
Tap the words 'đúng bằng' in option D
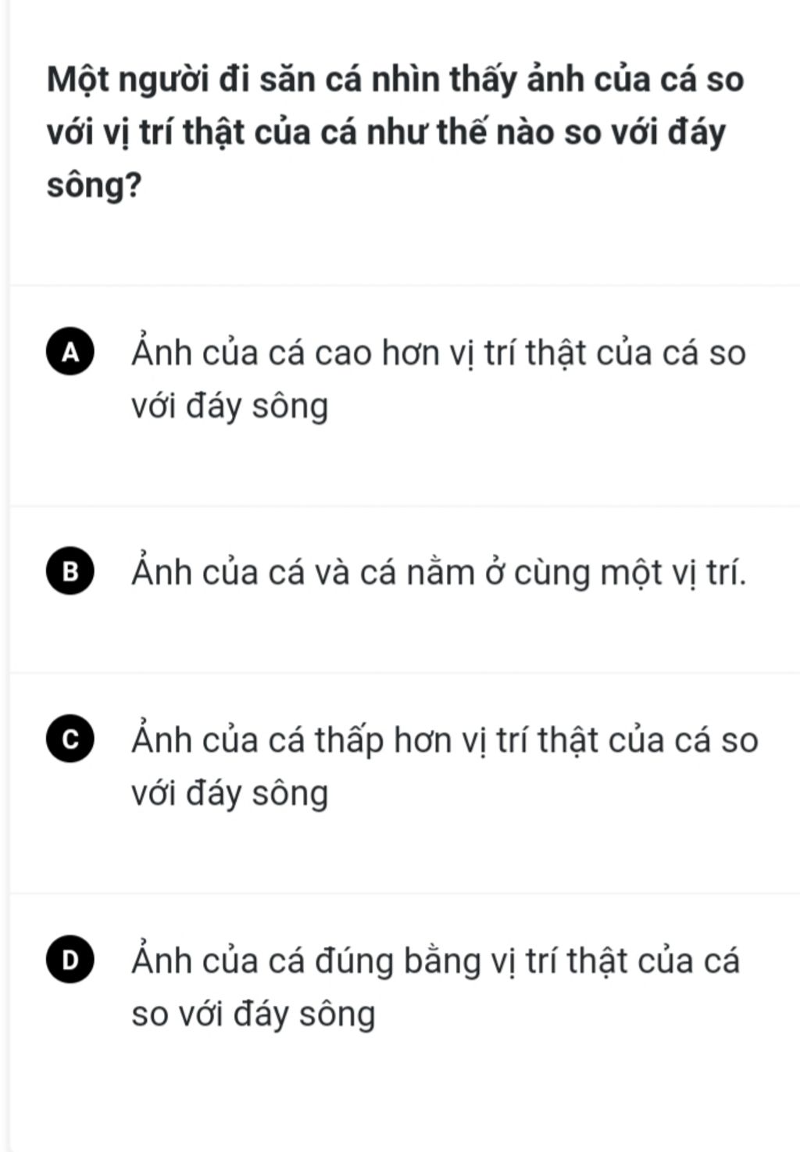(398, 961)
